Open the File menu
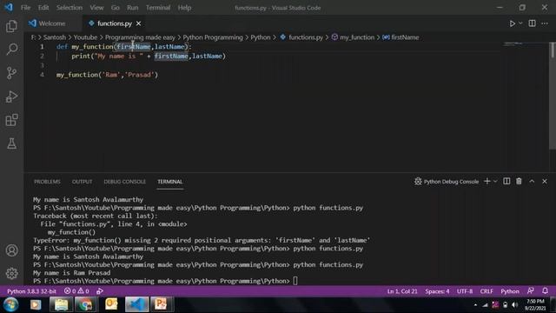Viewport: 556px width, 313px height. tap(25, 8)
